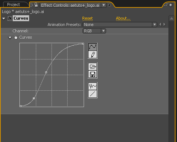
Task: Toggle the Curves stopwatch for keyframing
Action: click(16, 37)
